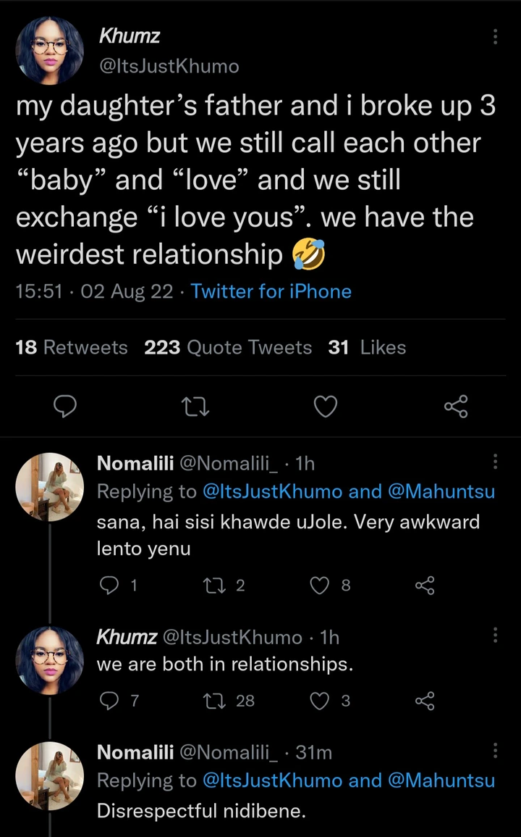Image resolution: width=521 pixels, height=837 pixels.
Task: Like Nomalili's first reply with 8 likes
Action: [x=320, y=586]
